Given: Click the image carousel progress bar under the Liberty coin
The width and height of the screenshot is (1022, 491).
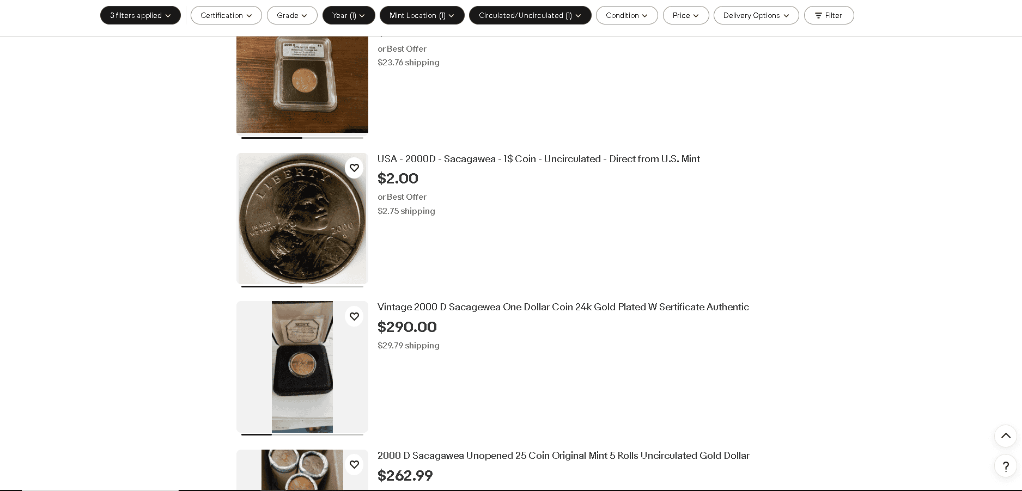Looking at the screenshot, I should click(302, 286).
